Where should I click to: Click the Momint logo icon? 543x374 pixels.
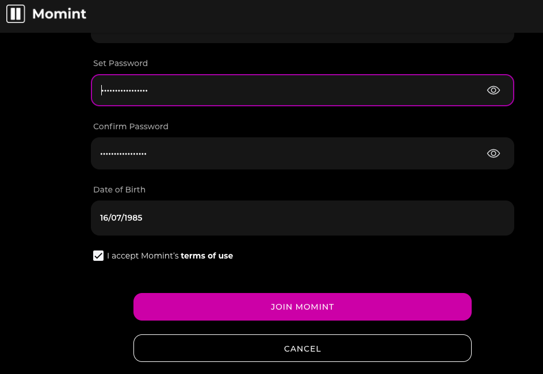tap(16, 14)
